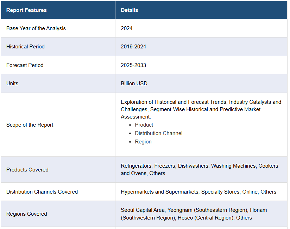The image size is (290, 229).
Task: Select the "Historical Period" row label
Action: coord(25,47)
